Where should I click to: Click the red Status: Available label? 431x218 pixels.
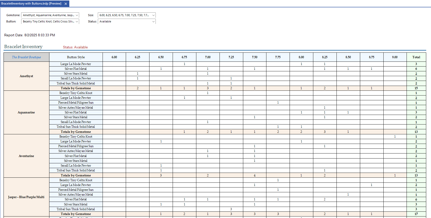75,47
